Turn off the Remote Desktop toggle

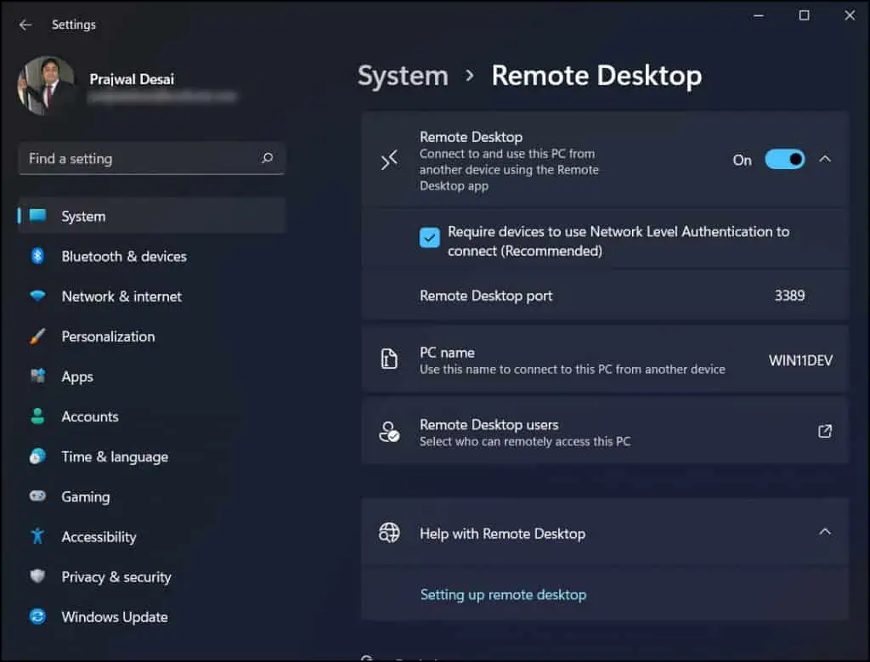[784, 160]
